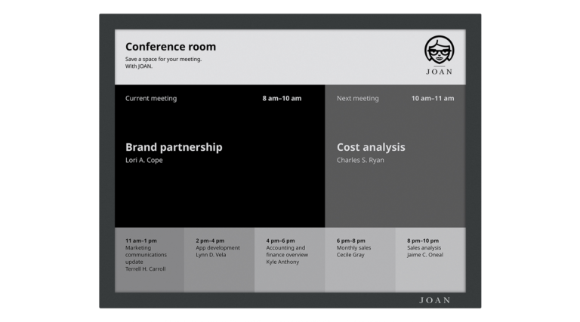Select organizer Lori A. Cope
The height and width of the screenshot is (322, 580).
pyautogui.click(x=143, y=161)
